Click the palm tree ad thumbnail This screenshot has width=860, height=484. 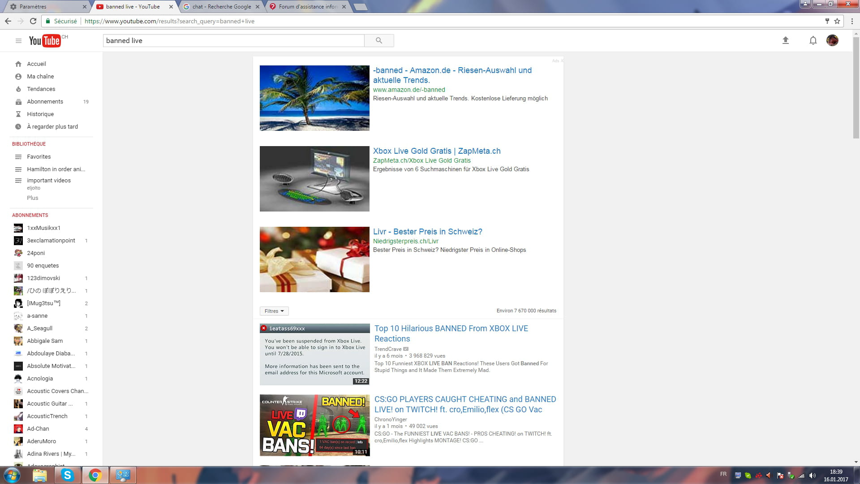click(314, 98)
